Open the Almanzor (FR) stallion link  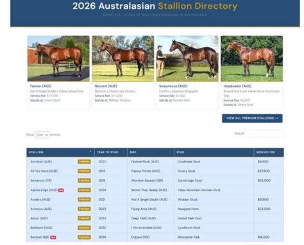[41, 180]
